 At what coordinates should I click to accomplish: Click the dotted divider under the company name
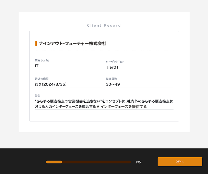[x=104, y=51]
